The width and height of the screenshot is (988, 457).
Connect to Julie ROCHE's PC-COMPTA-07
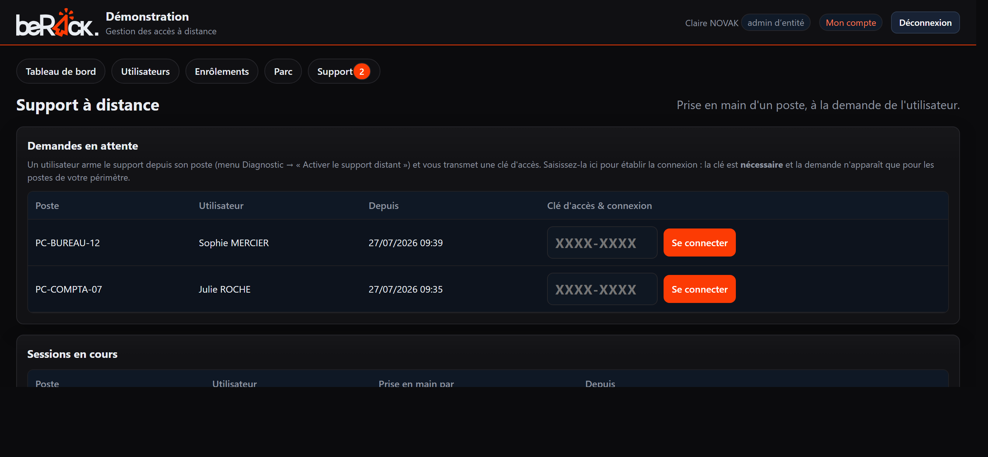point(700,289)
